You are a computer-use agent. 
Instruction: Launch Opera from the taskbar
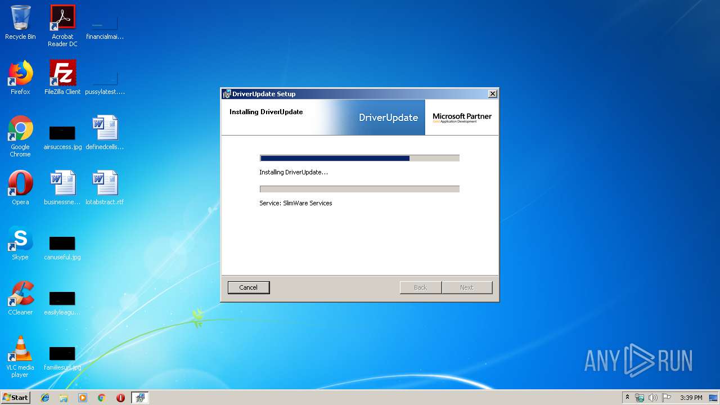120,398
